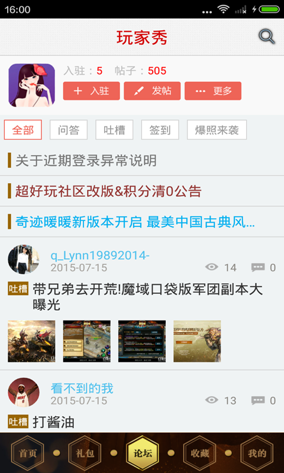Switch to the 爆照来袭 filter tab
The width and height of the screenshot is (284, 473).
click(x=217, y=129)
